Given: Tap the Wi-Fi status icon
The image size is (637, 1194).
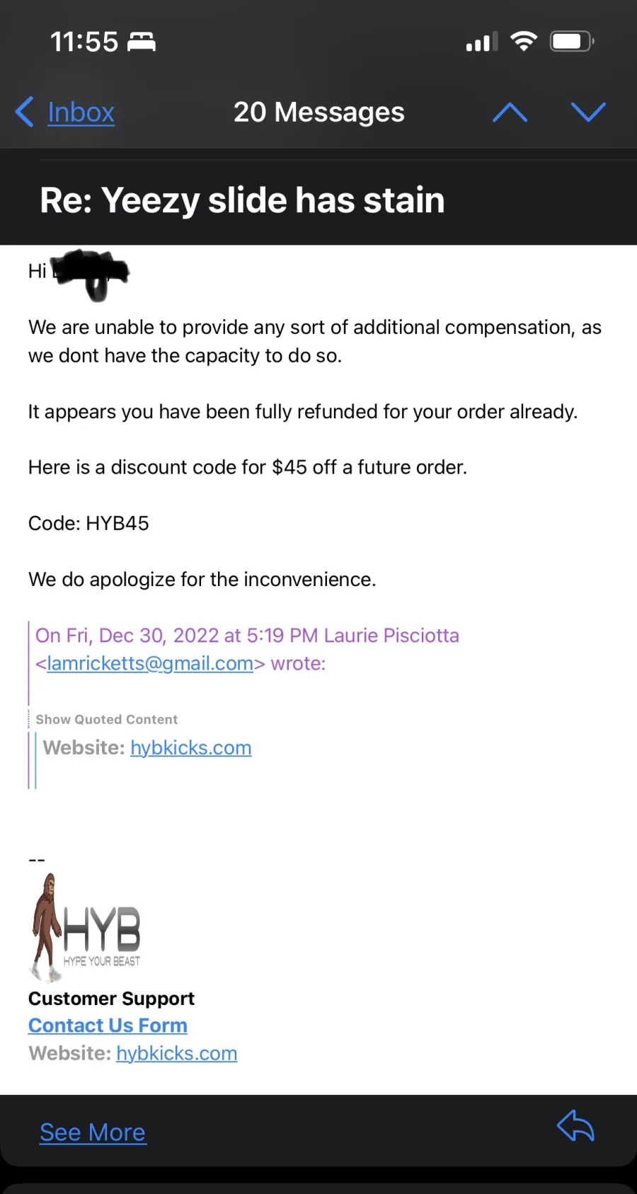Looking at the screenshot, I should tap(524, 42).
